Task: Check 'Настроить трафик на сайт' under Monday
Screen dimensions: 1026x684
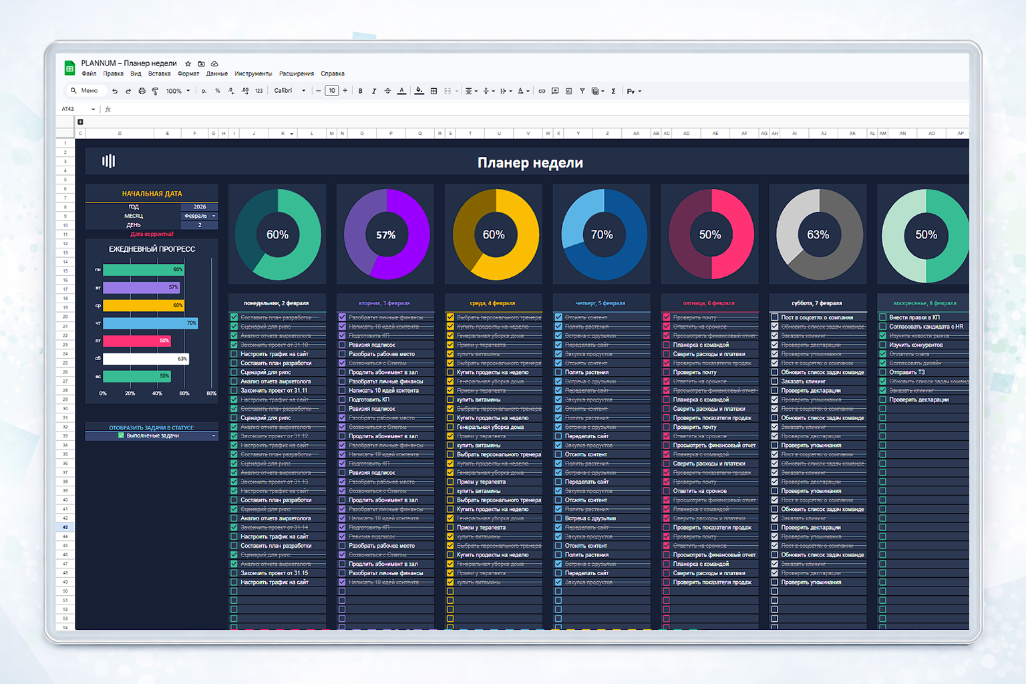Action: click(x=234, y=354)
